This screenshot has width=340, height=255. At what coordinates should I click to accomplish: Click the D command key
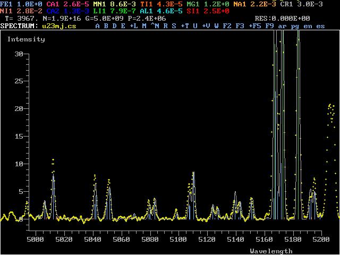tap(115, 26)
